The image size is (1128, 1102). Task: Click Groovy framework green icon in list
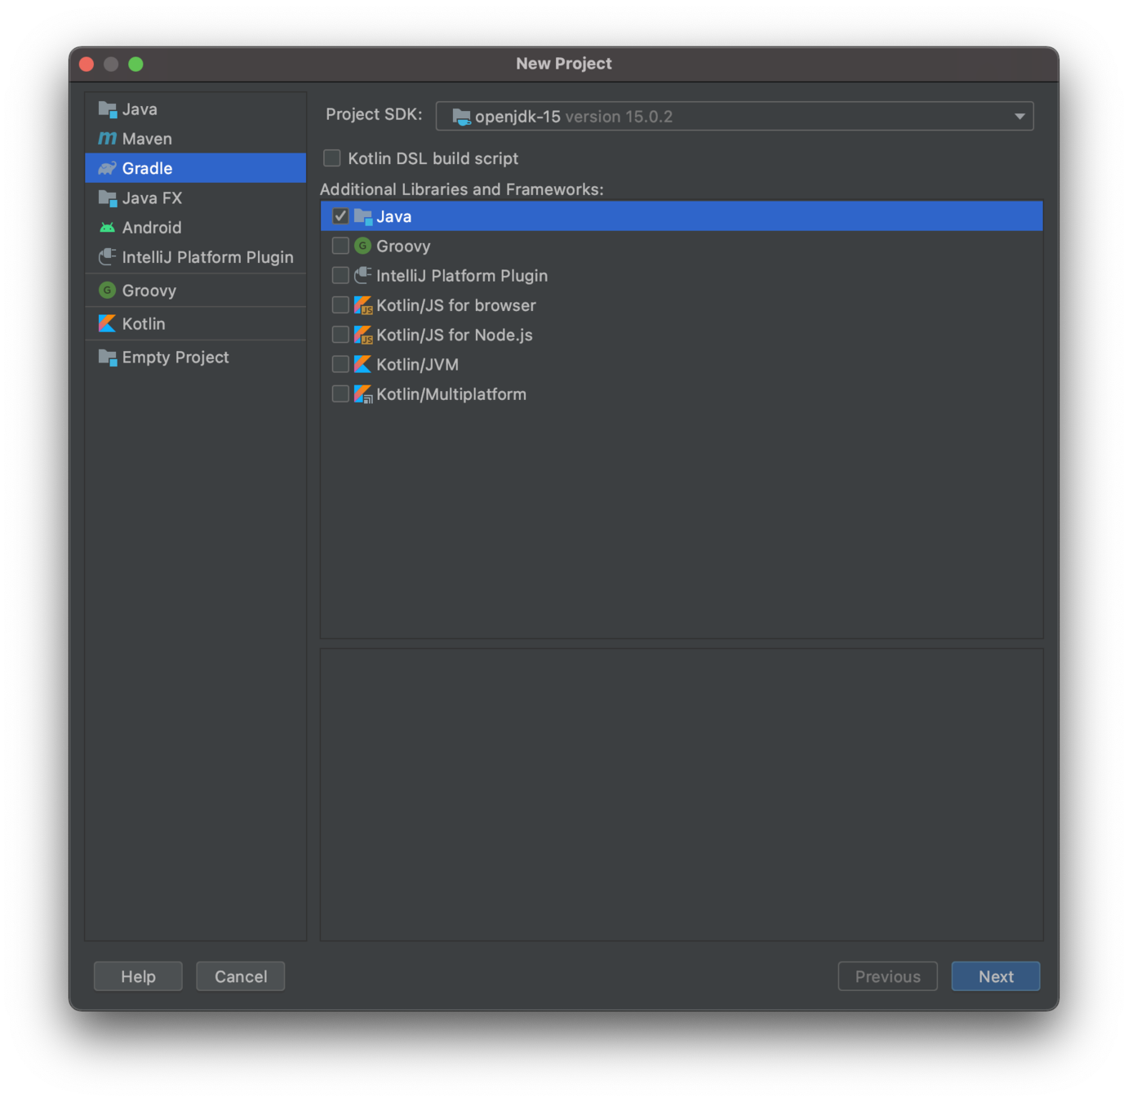[x=363, y=246]
